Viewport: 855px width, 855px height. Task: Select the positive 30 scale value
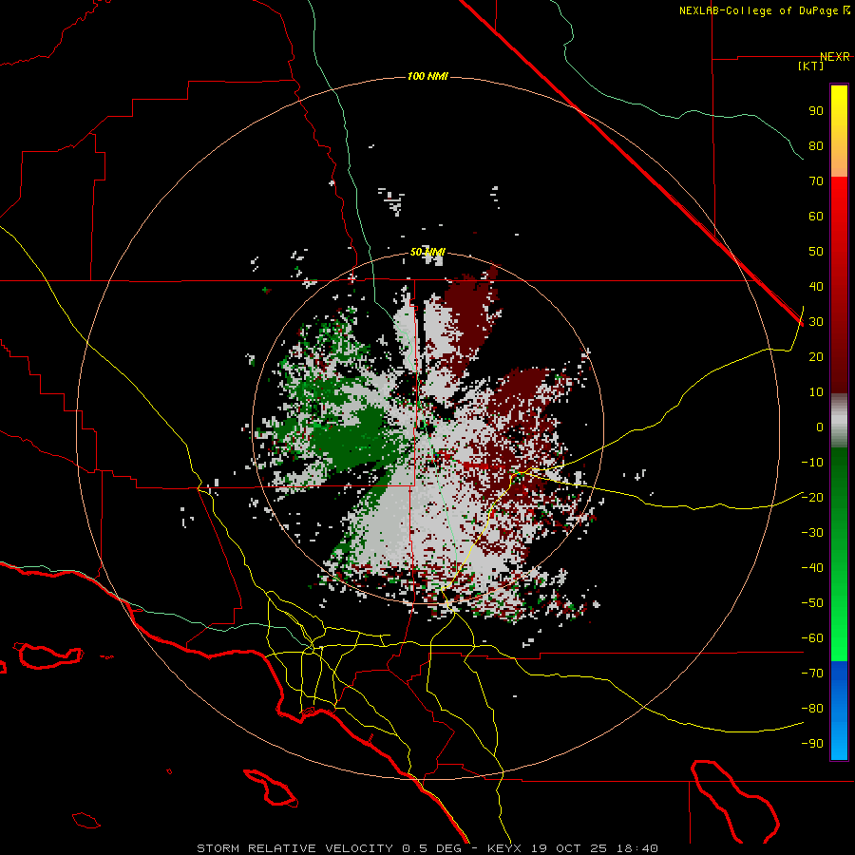pyautogui.click(x=816, y=322)
